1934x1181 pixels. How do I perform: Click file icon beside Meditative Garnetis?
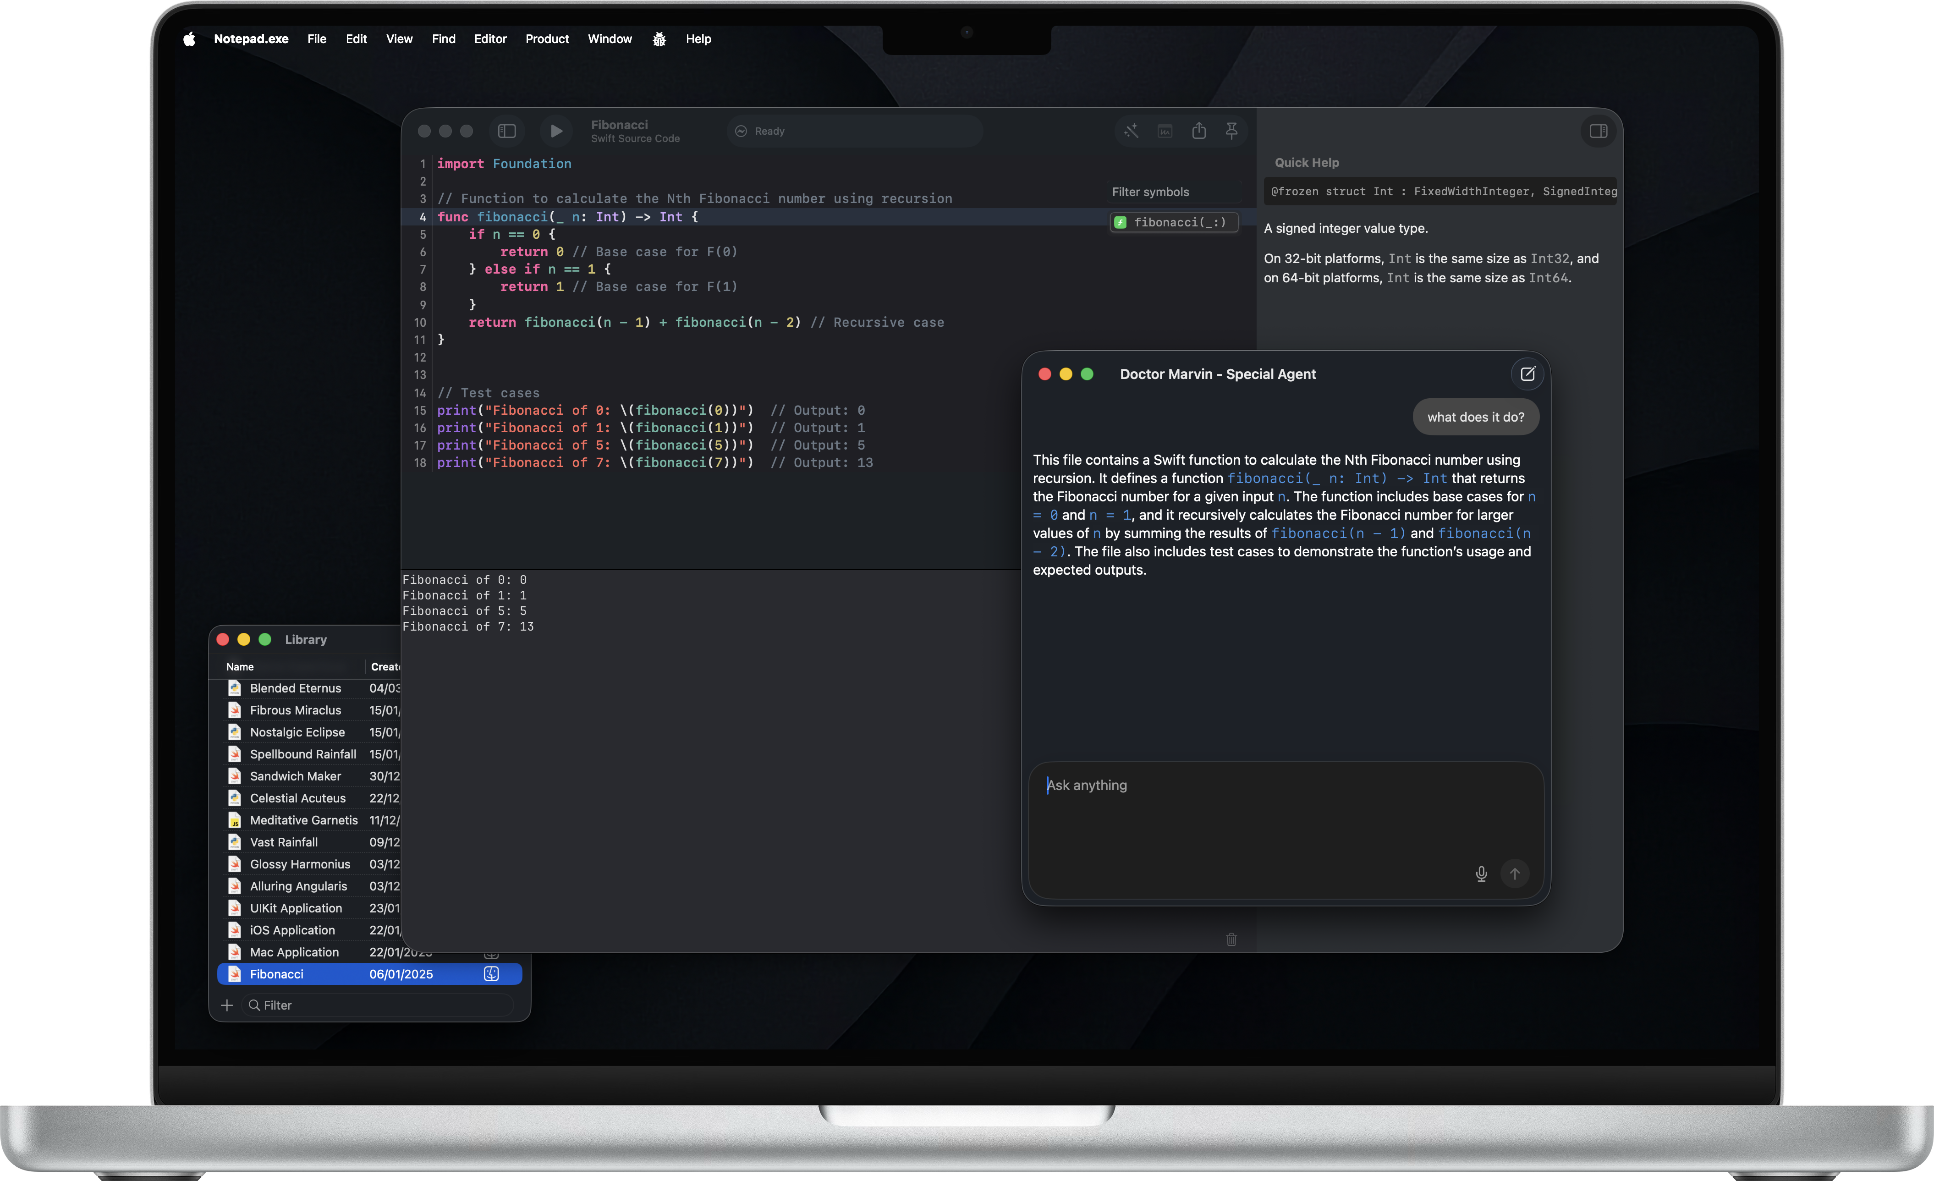coord(234,820)
